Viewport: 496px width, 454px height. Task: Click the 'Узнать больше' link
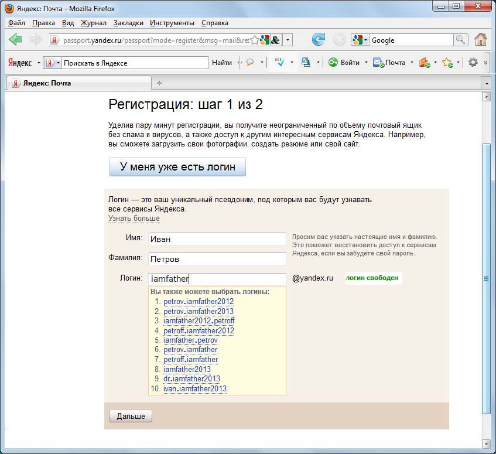click(134, 219)
